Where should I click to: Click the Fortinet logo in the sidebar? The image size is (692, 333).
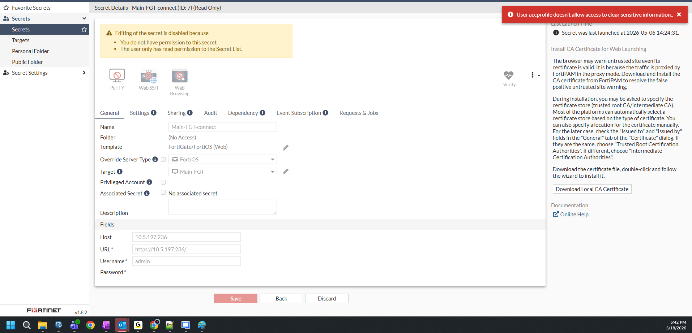point(44,310)
